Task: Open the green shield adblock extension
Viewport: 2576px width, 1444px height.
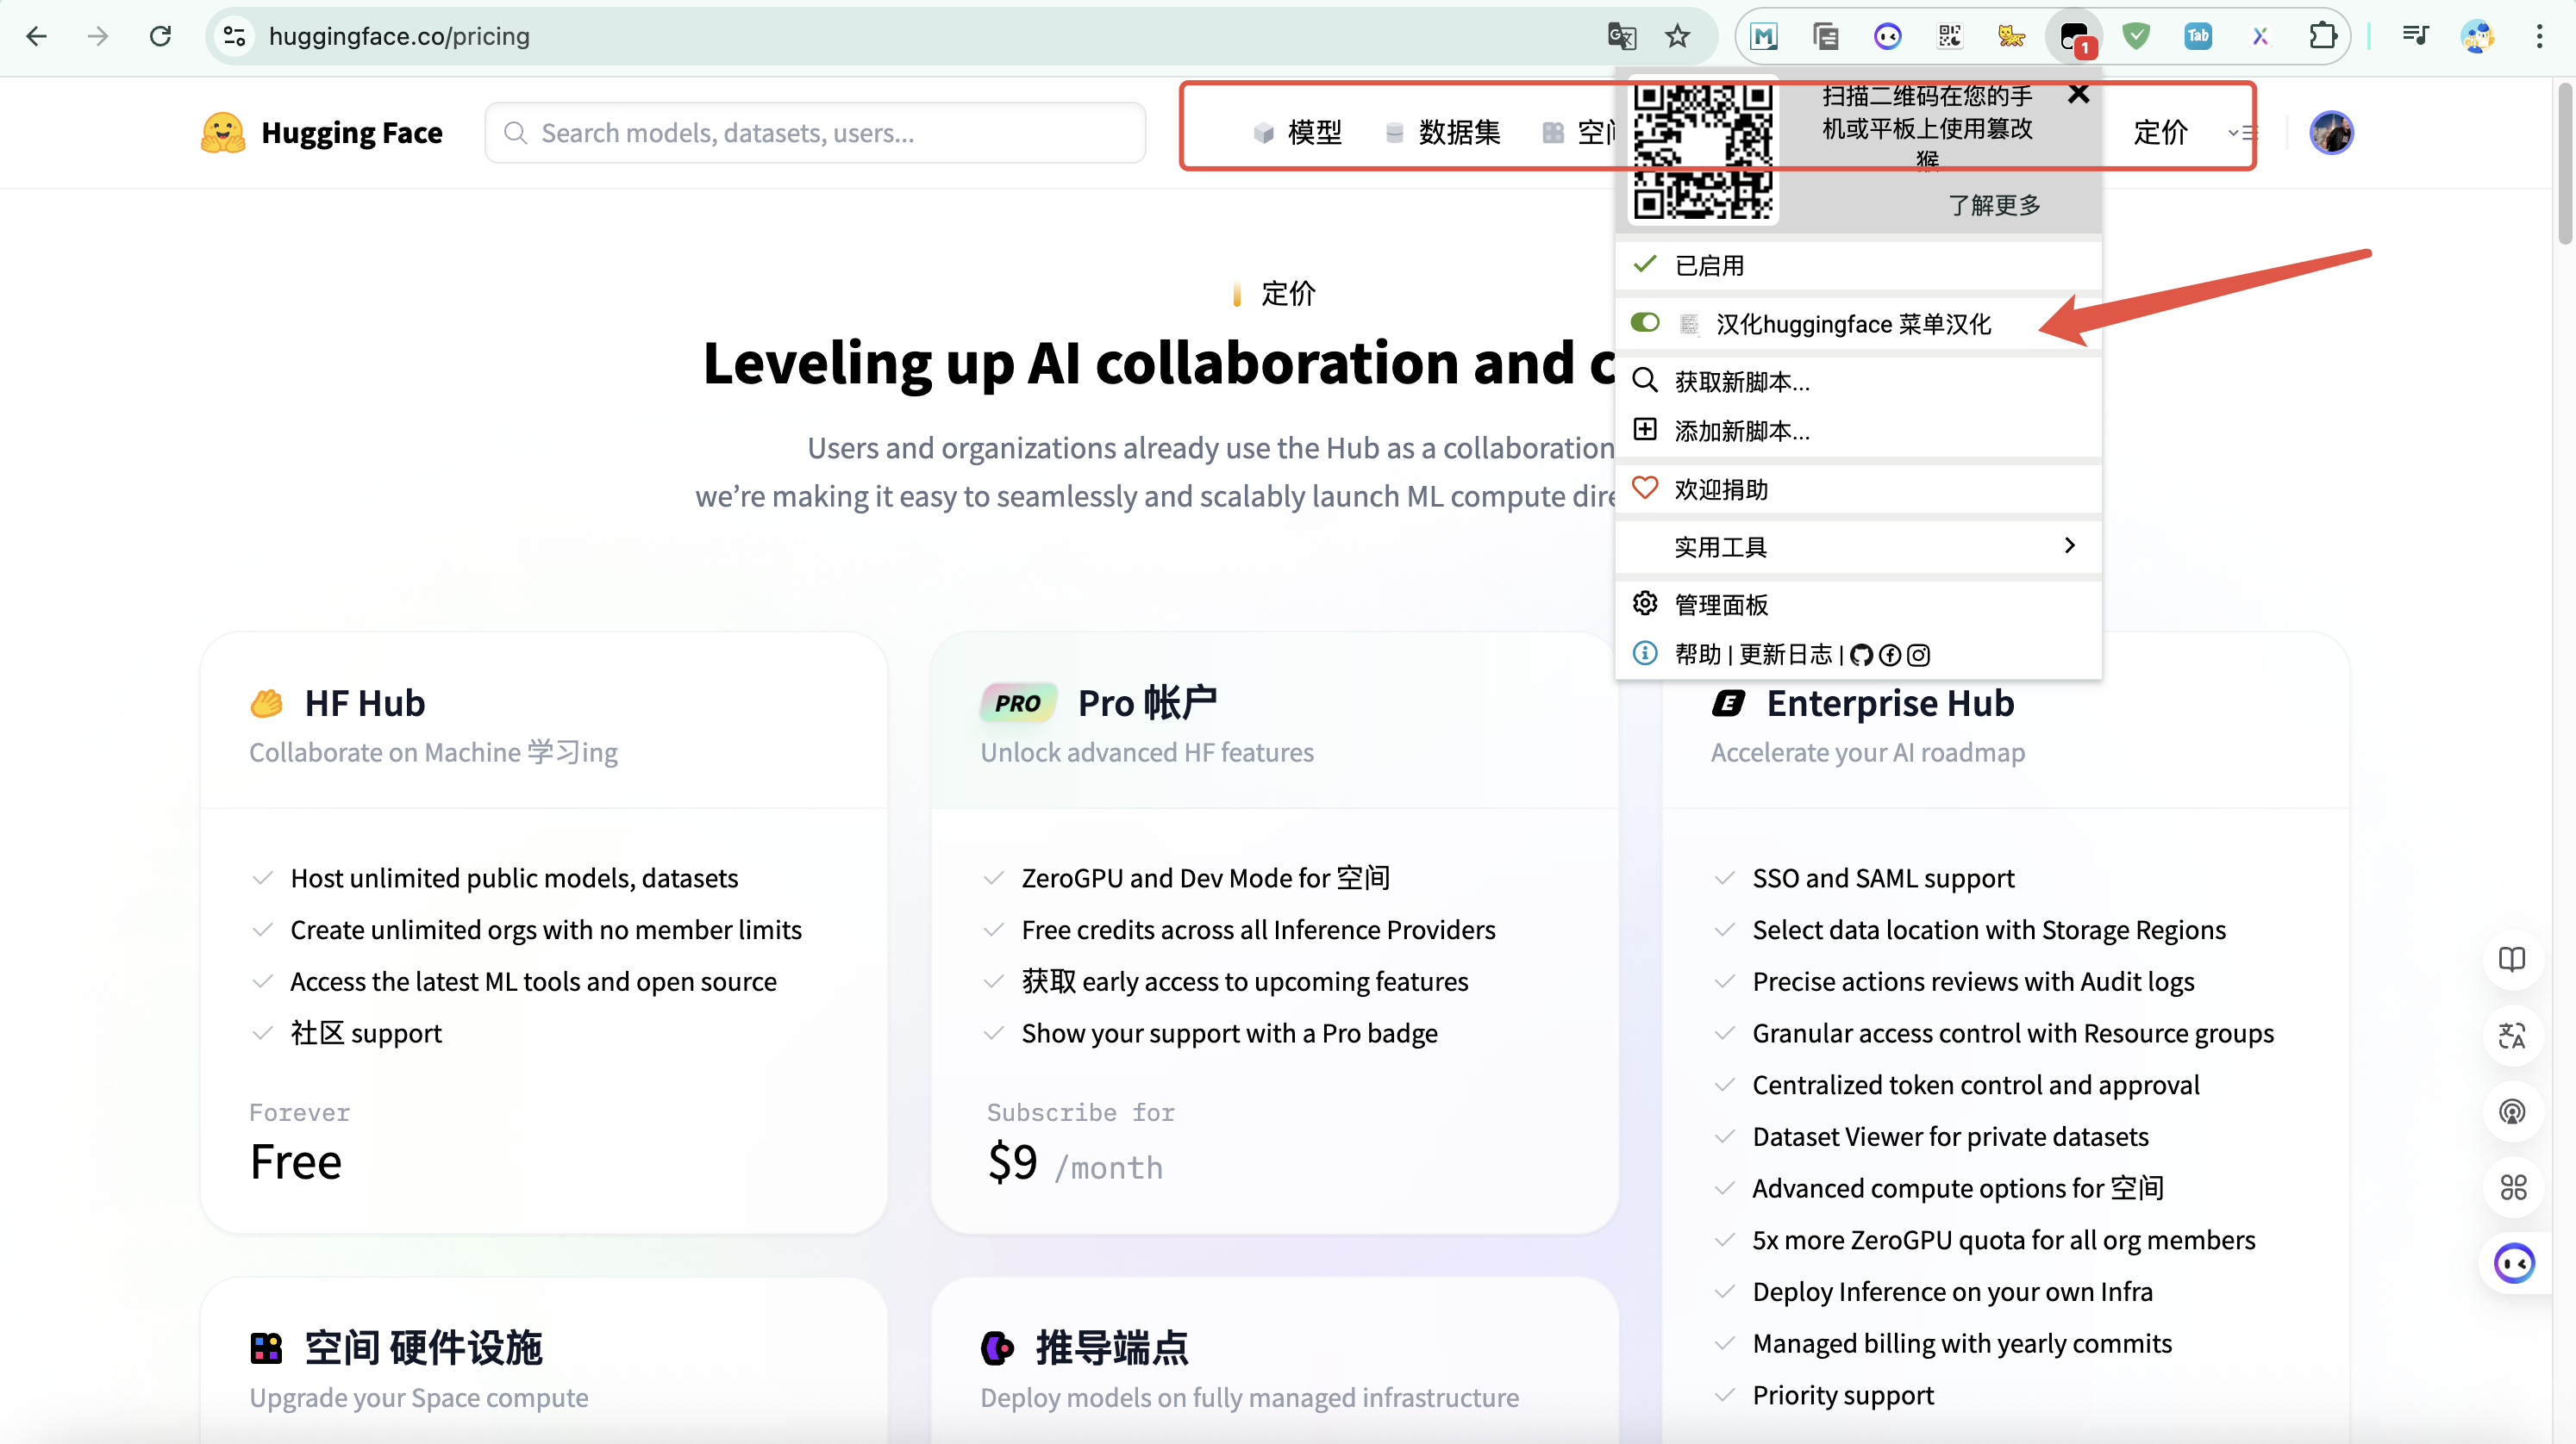Action: [2136, 37]
